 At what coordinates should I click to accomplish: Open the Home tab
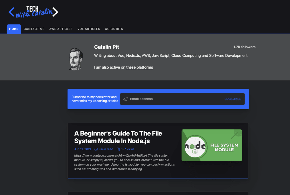coord(14,29)
